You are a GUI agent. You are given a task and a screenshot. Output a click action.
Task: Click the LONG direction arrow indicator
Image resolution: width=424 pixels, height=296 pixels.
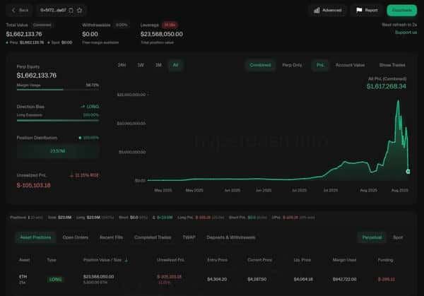(83, 107)
